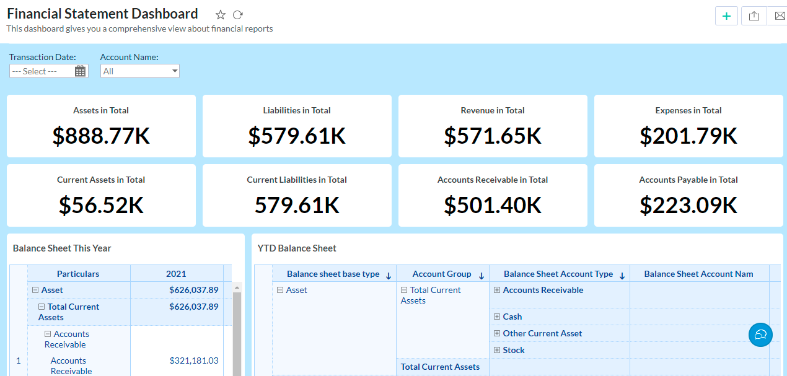Image resolution: width=787 pixels, height=376 pixels.
Task: Click the email envelope icon
Action: [x=780, y=16]
